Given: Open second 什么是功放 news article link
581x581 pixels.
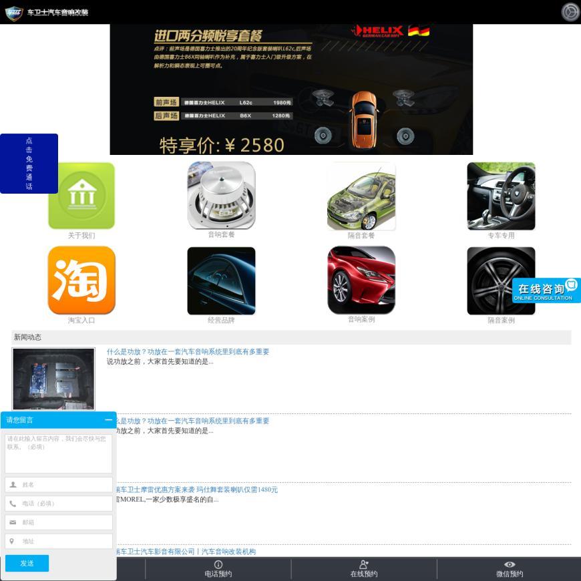Looking at the screenshot, I should [x=193, y=421].
